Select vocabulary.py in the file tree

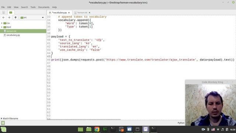coord(23,35)
